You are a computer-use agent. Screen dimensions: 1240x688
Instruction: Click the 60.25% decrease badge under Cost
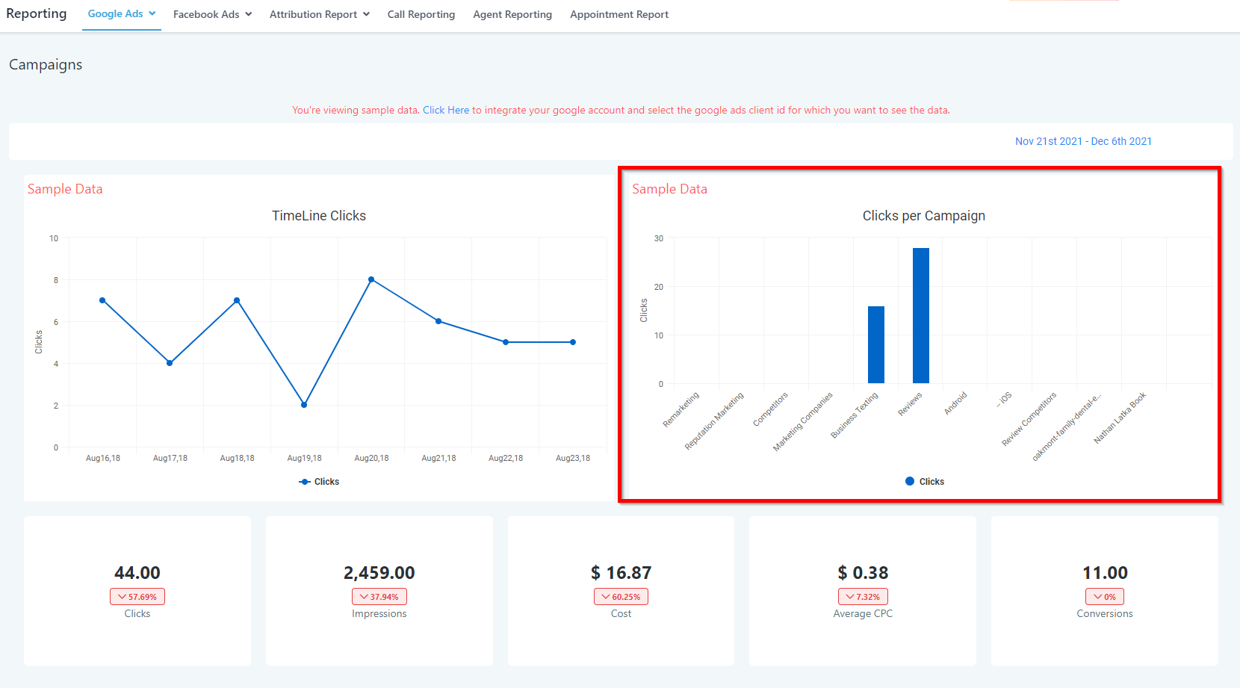coord(621,597)
